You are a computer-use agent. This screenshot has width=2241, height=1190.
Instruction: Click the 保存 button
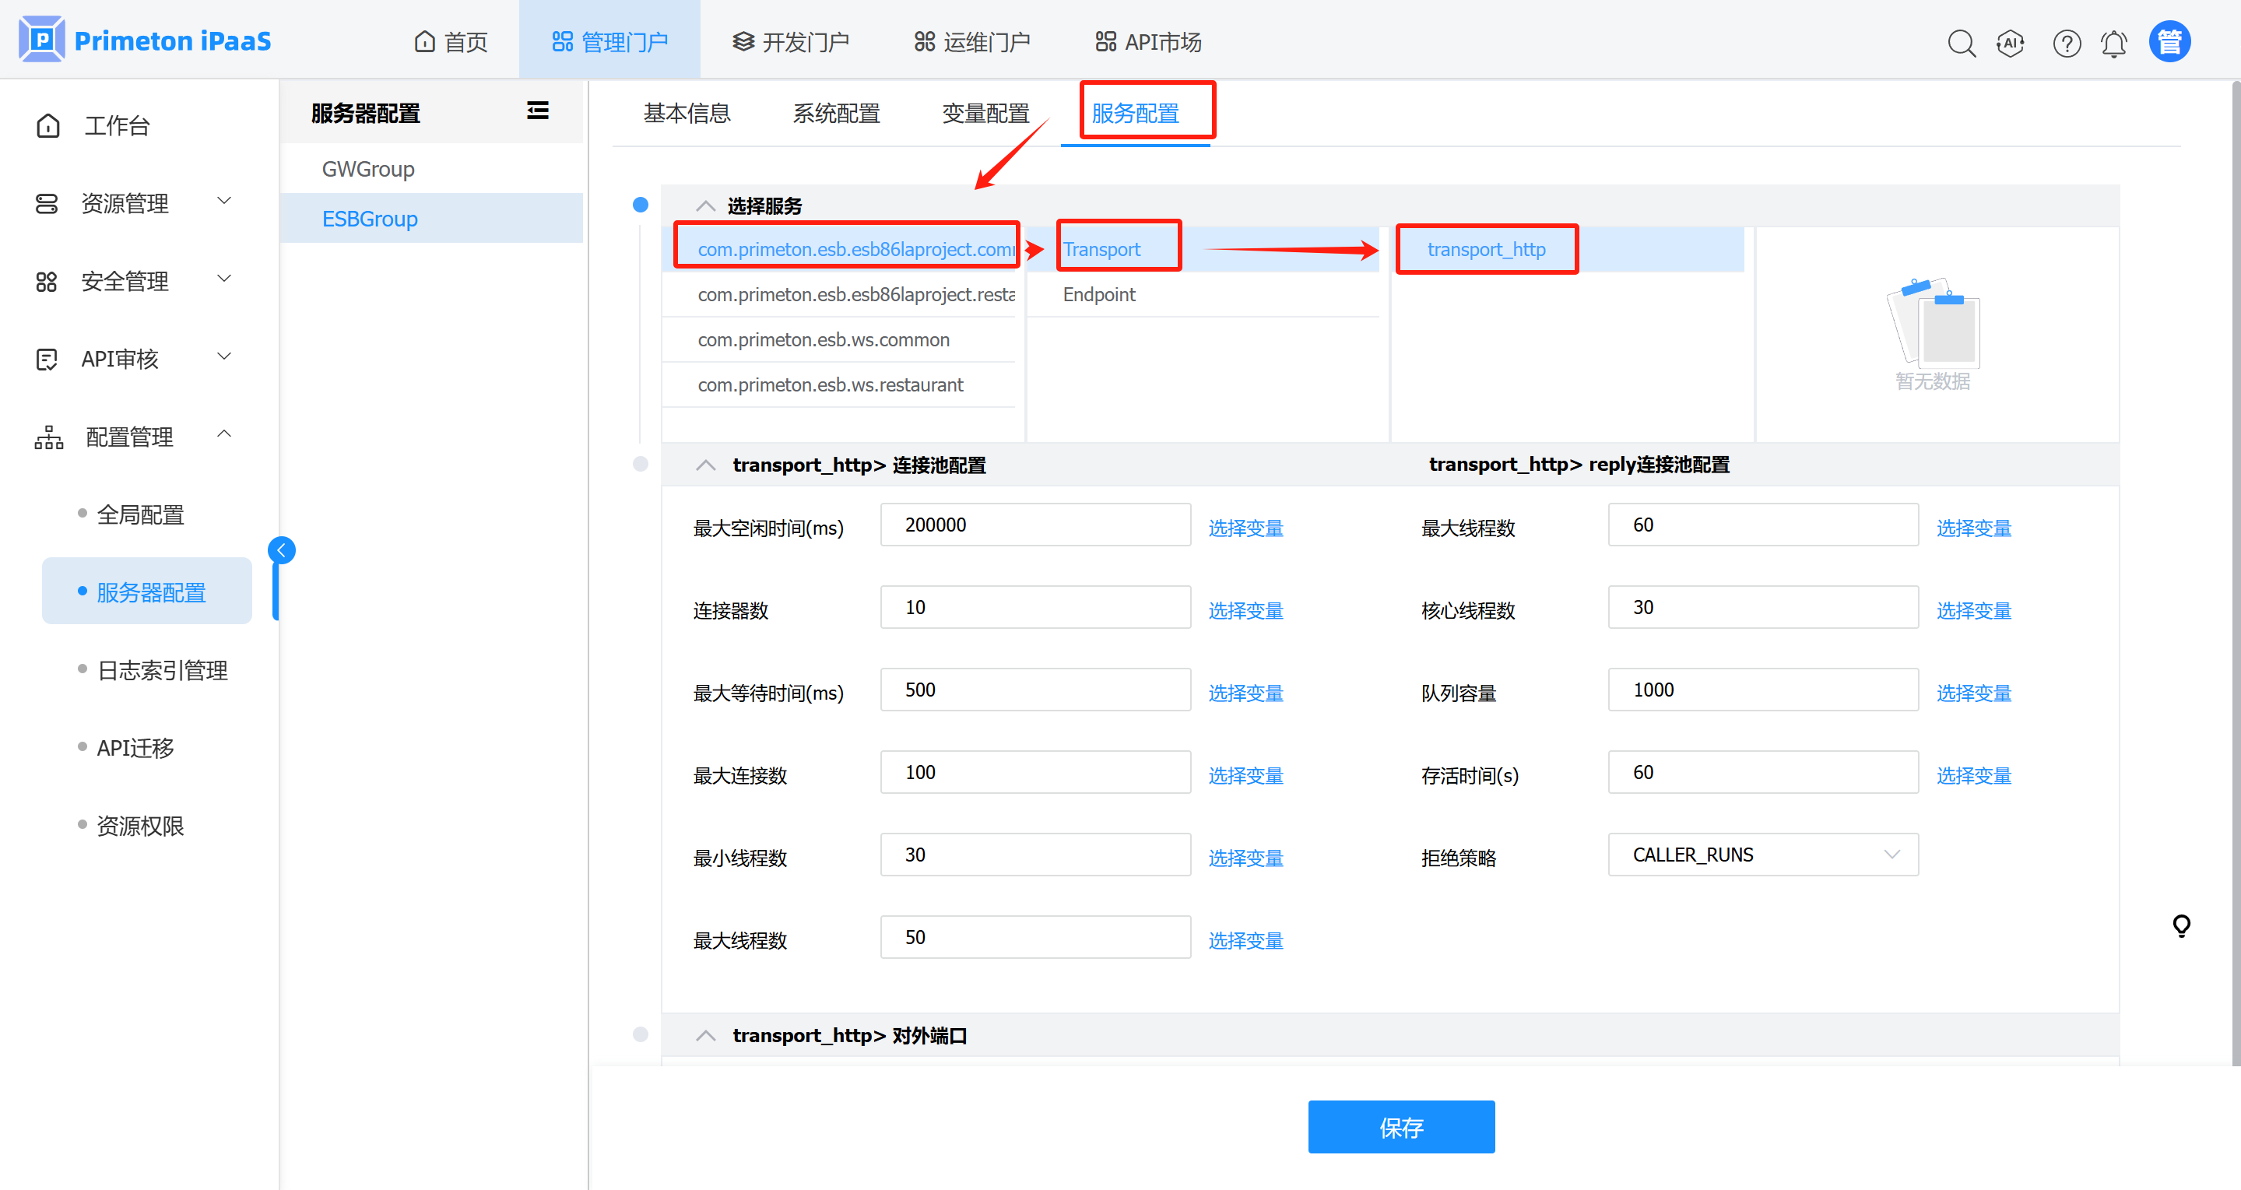point(1400,1128)
